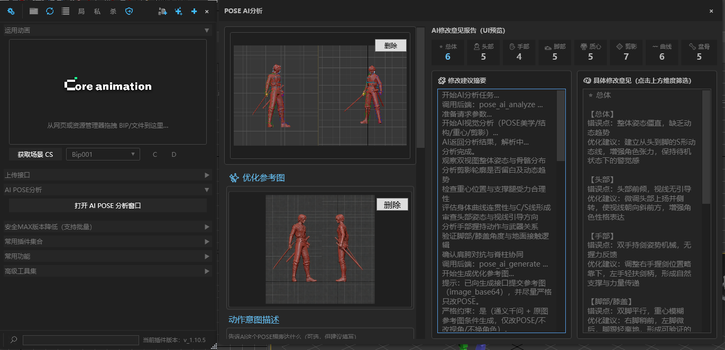Click the magnifier search icon at bottom
Viewport: 725px width, 350px height.
14,340
